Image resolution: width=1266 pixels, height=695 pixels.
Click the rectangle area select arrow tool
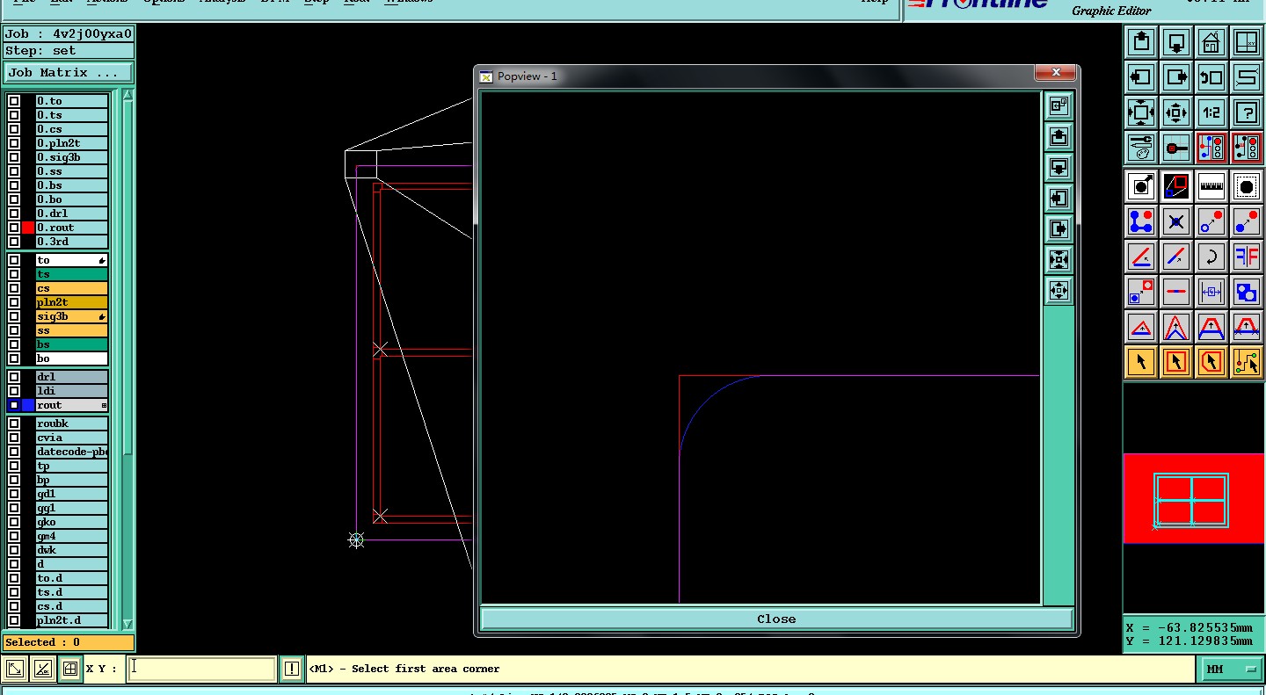coord(1176,361)
